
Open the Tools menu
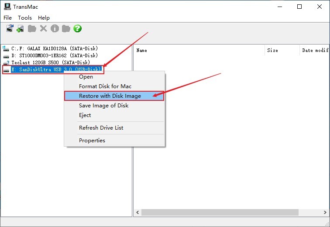pos(25,17)
